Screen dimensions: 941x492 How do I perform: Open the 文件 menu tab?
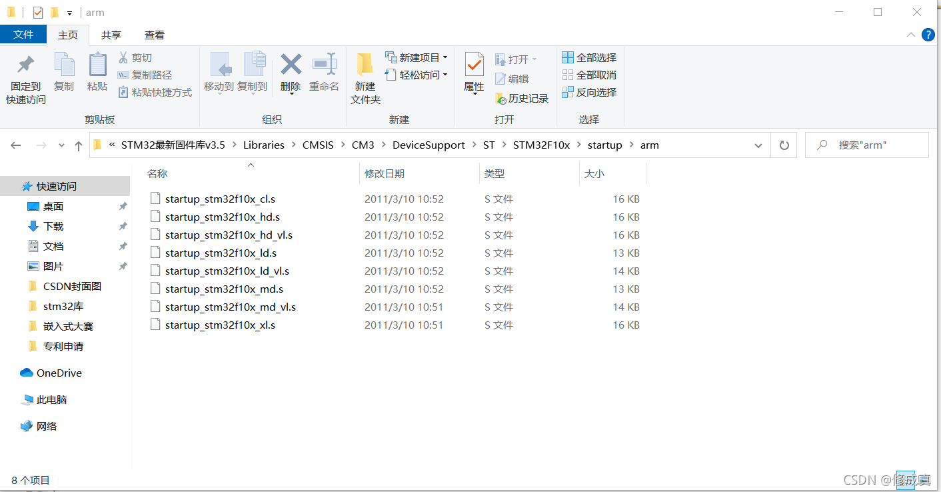(23, 35)
